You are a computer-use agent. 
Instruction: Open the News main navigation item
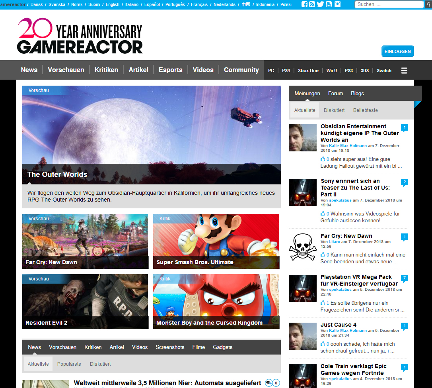pyautogui.click(x=29, y=70)
